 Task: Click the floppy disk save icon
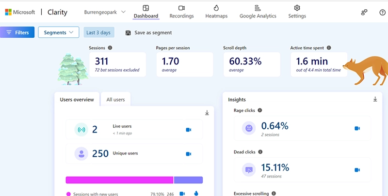(x=128, y=33)
